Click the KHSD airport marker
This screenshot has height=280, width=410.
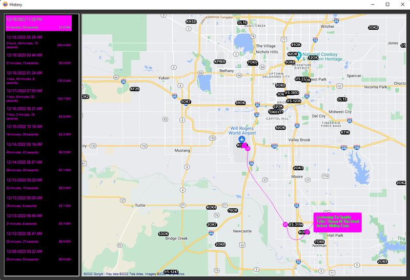[191, 22]
